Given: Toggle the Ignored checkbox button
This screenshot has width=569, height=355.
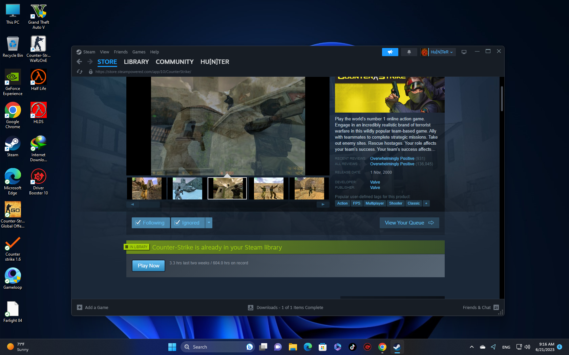Looking at the screenshot, I should [x=188, y=223].
